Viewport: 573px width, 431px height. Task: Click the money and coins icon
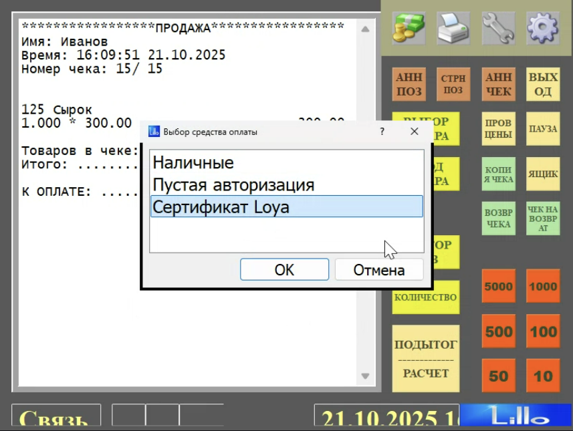click(x=409, y=29)
